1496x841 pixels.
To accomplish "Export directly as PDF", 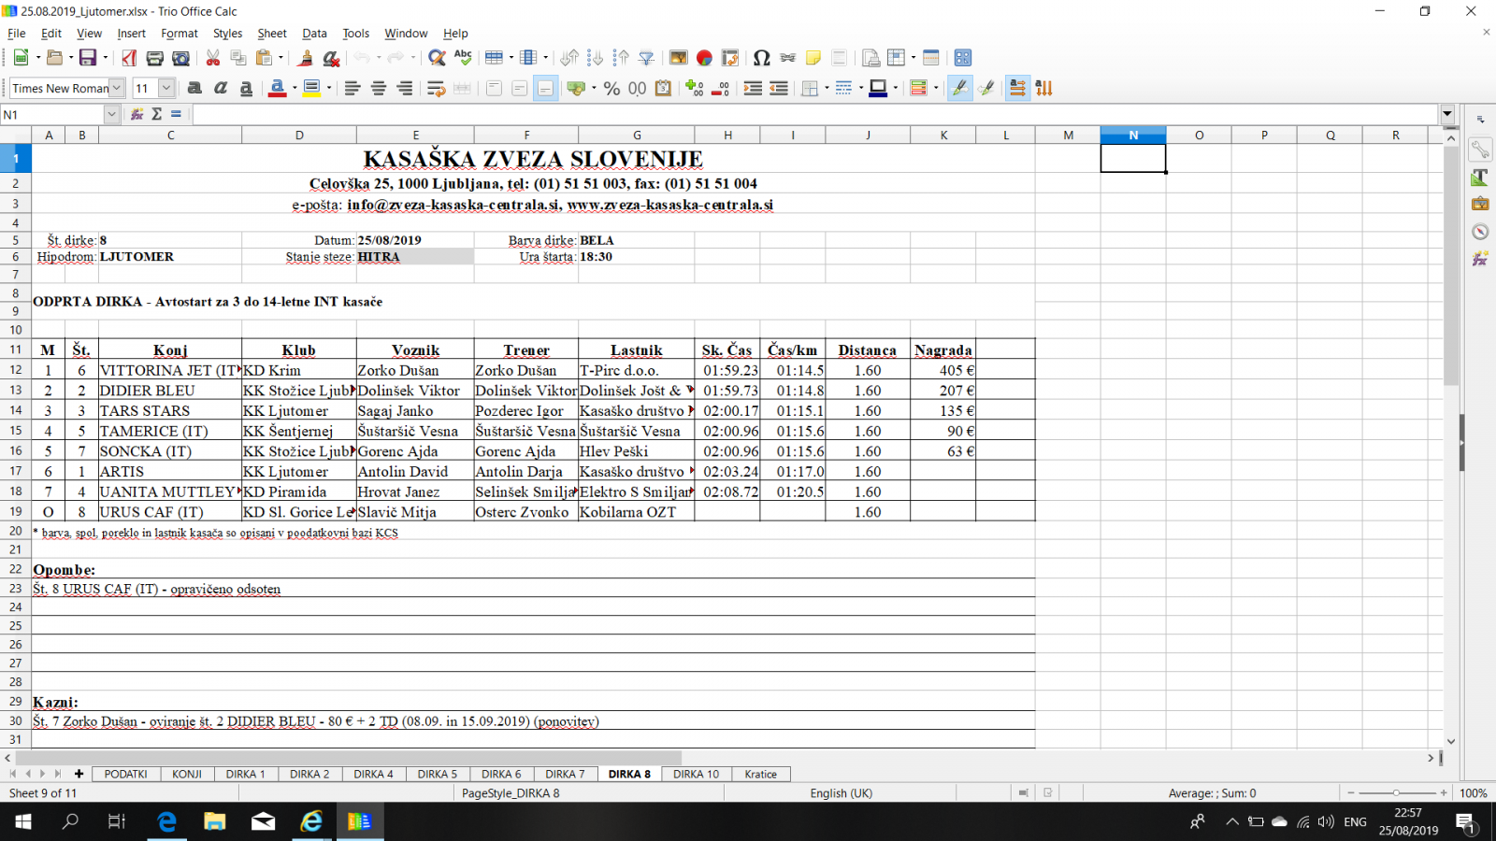I will tap(129, 58).
